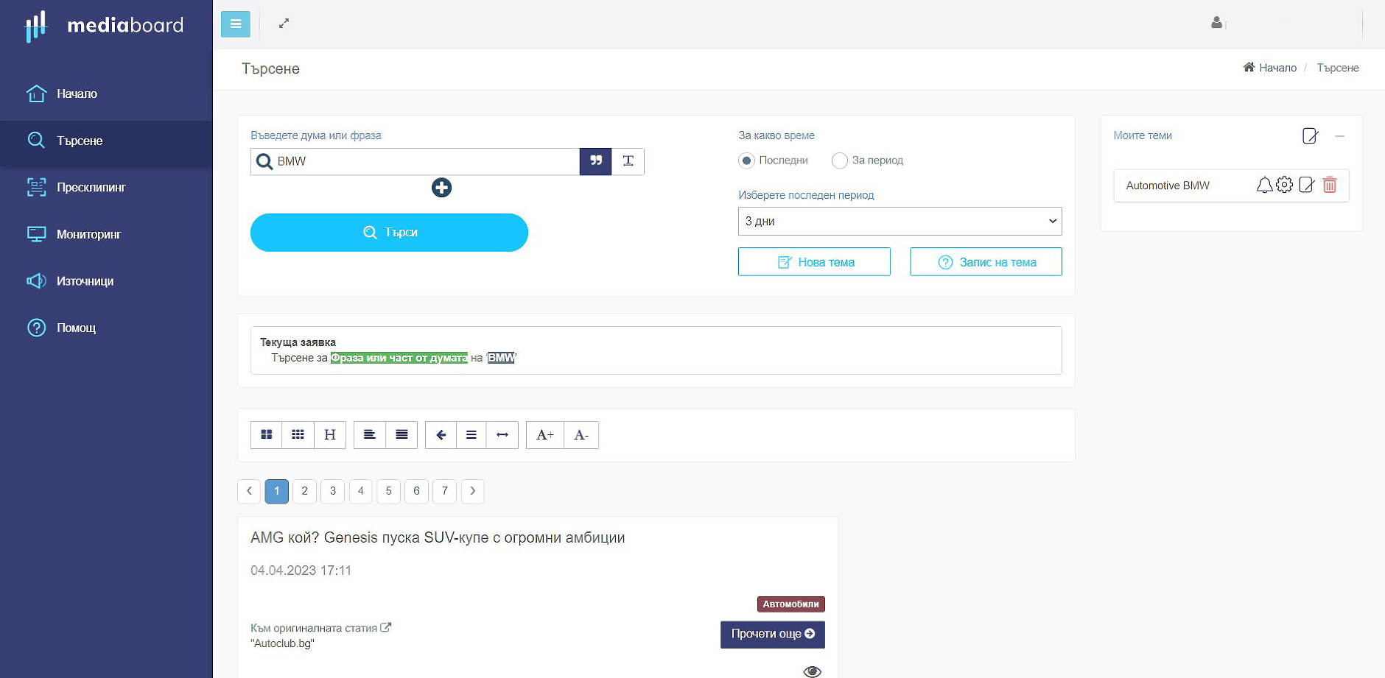Click the highlighted Фраза или част от думата tag
The width and height of the screenshot is (1385, 678).
coord(399,358)
